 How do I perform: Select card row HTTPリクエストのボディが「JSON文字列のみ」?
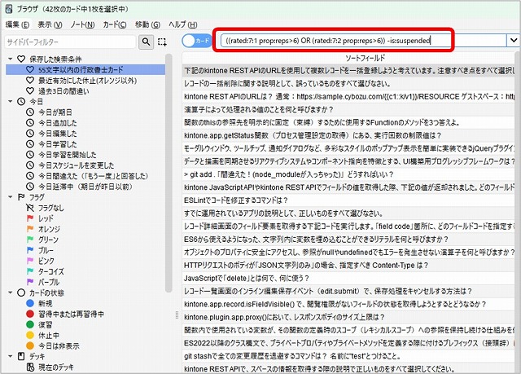coord(350,265)
